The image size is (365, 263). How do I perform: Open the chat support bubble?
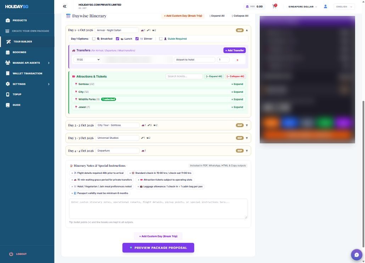[356, 255]
